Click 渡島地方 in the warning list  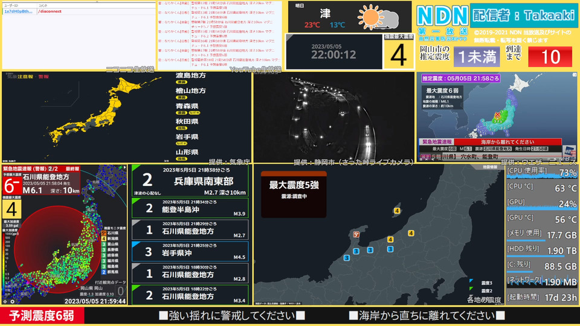pos(190,75)
